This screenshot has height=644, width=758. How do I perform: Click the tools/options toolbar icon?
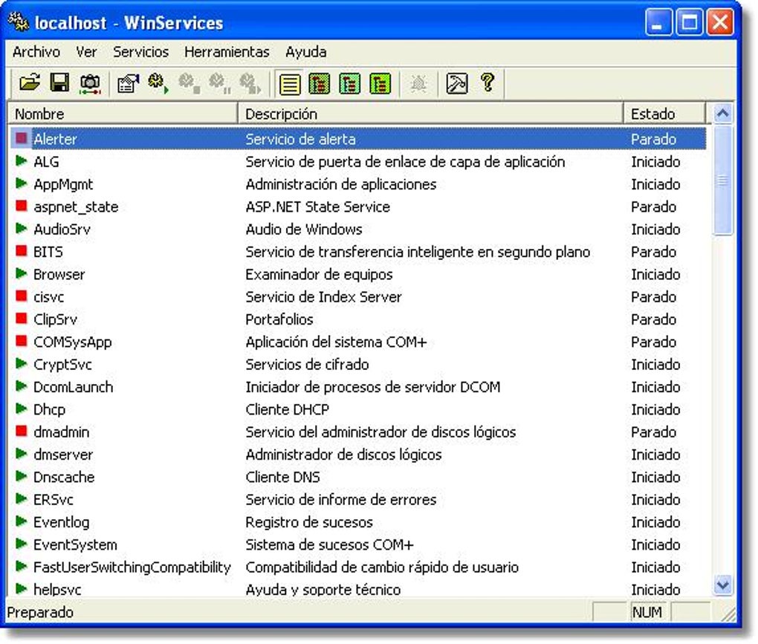click(456, 84)
